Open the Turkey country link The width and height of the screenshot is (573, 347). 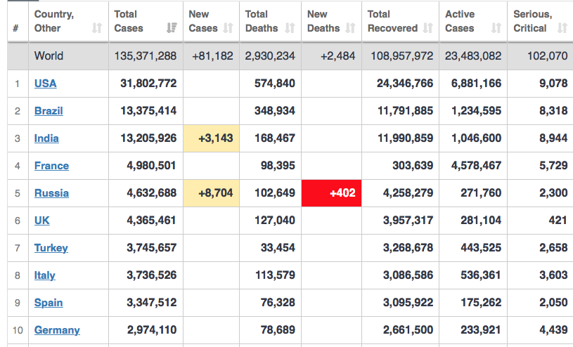(x=51, y=248)
